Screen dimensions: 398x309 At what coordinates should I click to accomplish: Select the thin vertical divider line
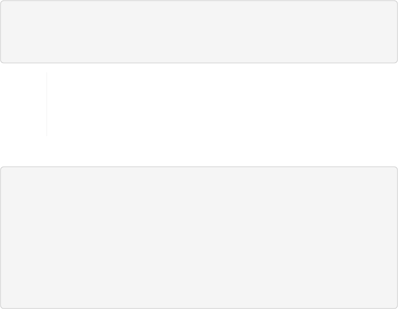47,104
